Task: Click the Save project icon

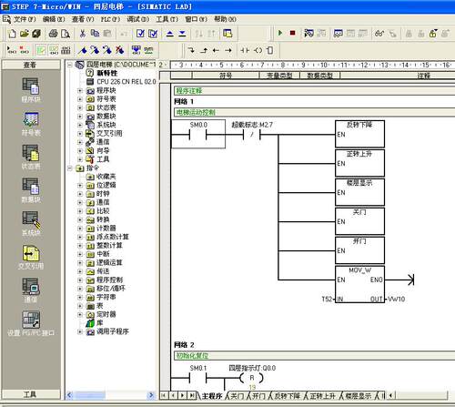Action: pyautogui.click(x=36, y=34)
